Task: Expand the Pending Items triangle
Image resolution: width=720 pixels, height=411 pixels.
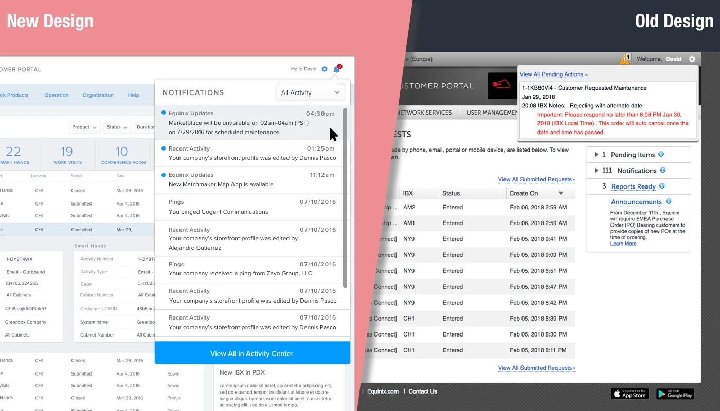Action: (596, 155)
